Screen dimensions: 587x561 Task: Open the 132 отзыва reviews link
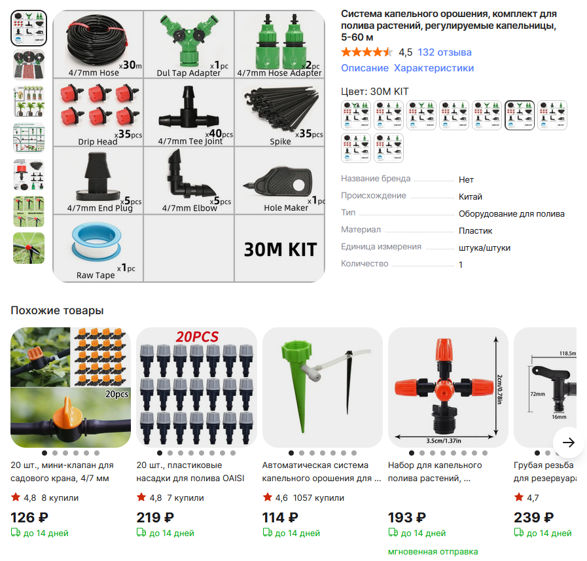coord(444,52)
